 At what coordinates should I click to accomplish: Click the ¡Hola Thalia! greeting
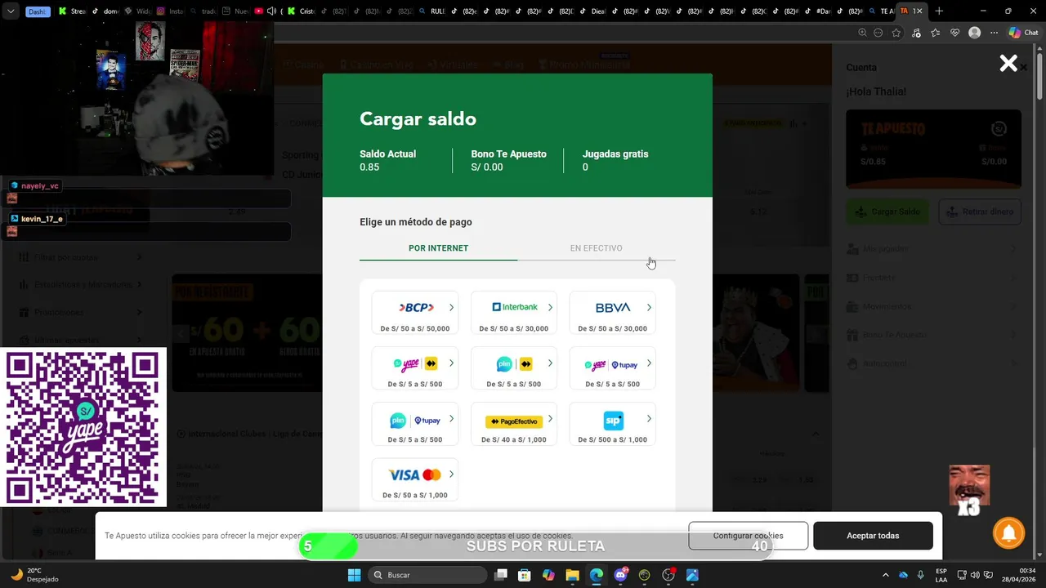pyautogui.click(x=876, y=91)
